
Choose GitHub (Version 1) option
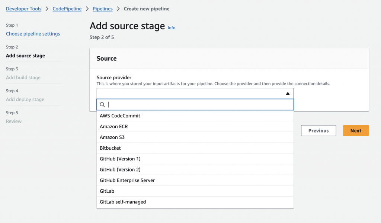point(120,159)
